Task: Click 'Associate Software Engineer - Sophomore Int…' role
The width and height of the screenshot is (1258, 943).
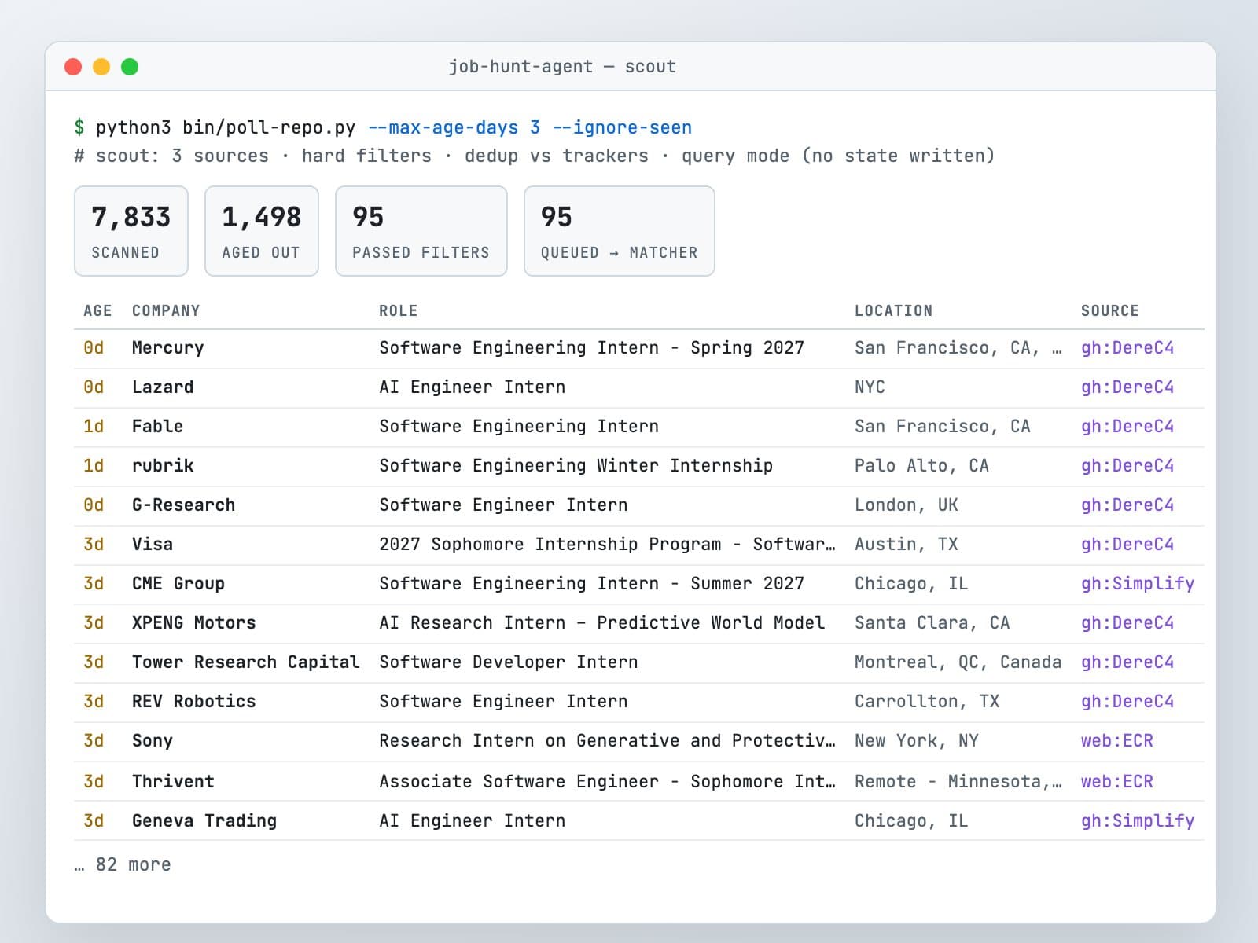Action: coord(607,782)
